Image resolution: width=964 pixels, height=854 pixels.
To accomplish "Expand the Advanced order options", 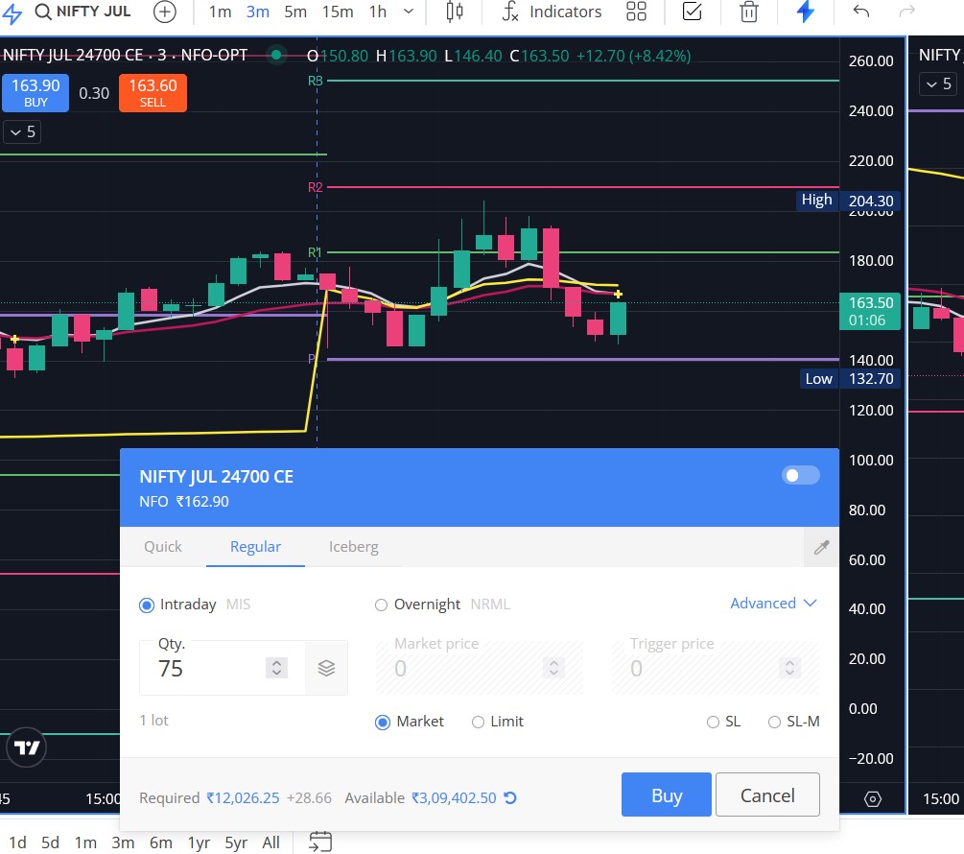I will coord(773,604).
